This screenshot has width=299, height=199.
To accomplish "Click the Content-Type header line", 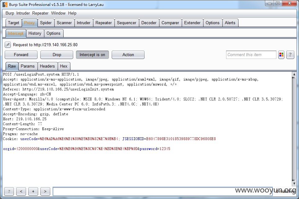I will [54, 109].
